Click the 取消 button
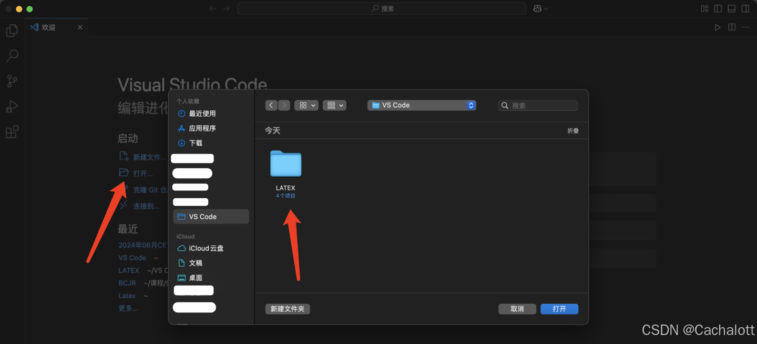757x344 pixels. [x=517, y=309]
